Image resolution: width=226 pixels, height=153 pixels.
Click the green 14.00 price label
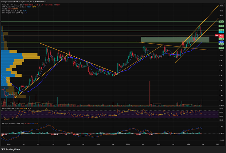[221, 39]
